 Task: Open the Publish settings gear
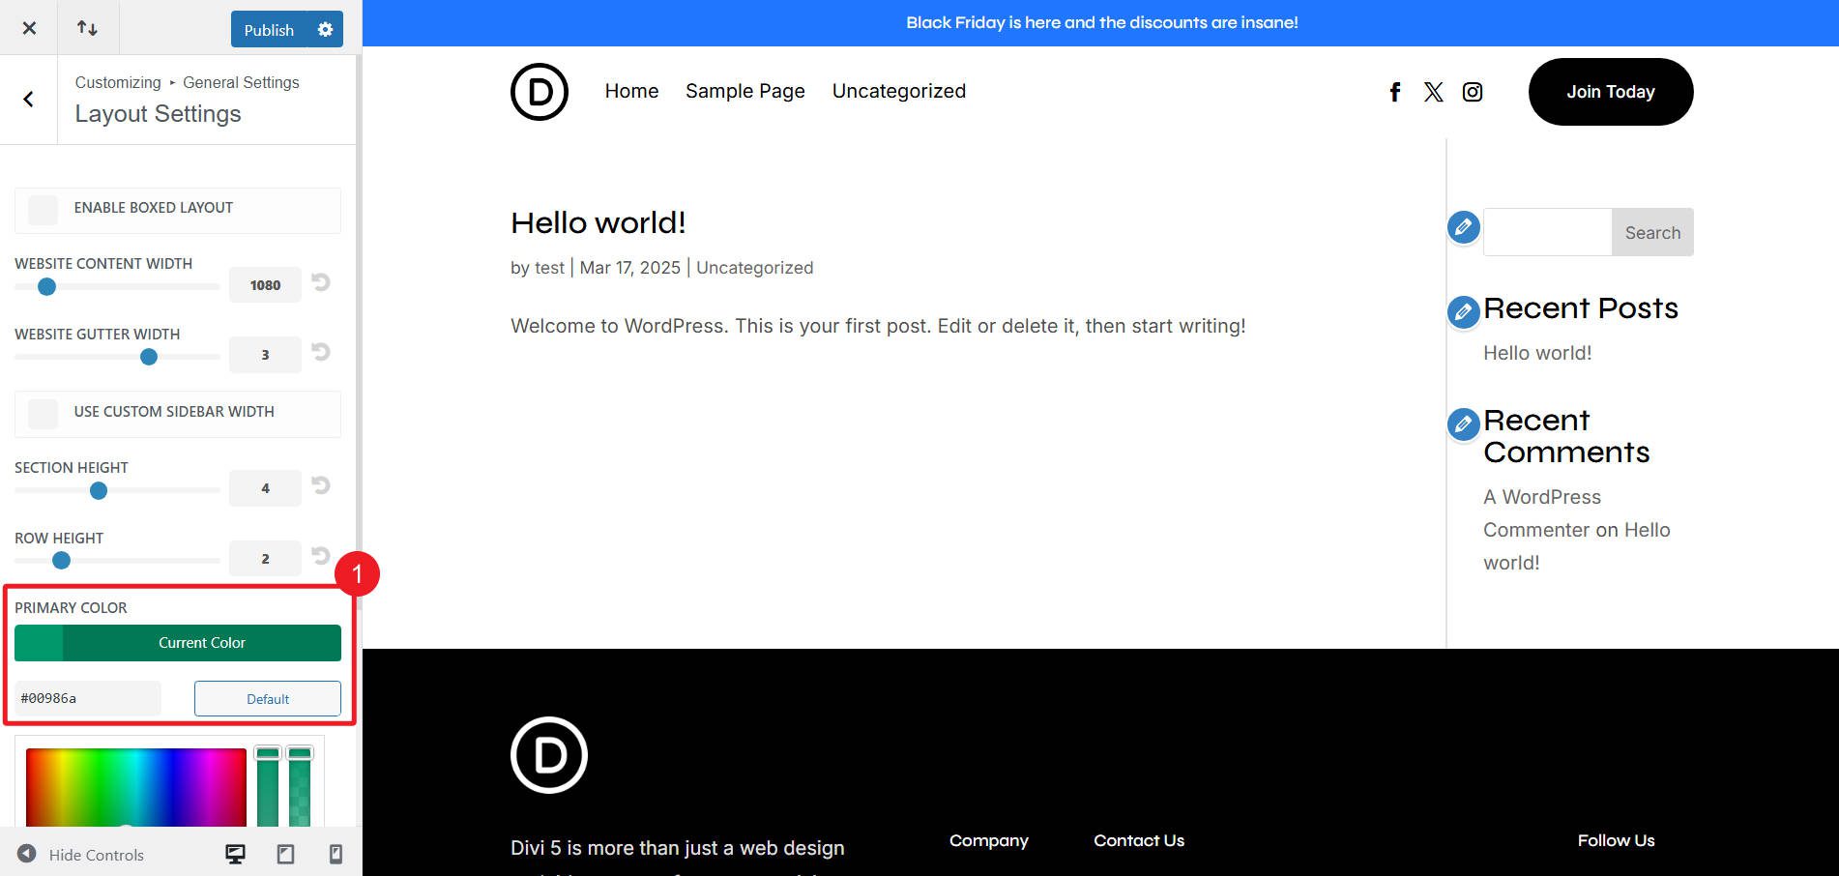tap(326, 29)
